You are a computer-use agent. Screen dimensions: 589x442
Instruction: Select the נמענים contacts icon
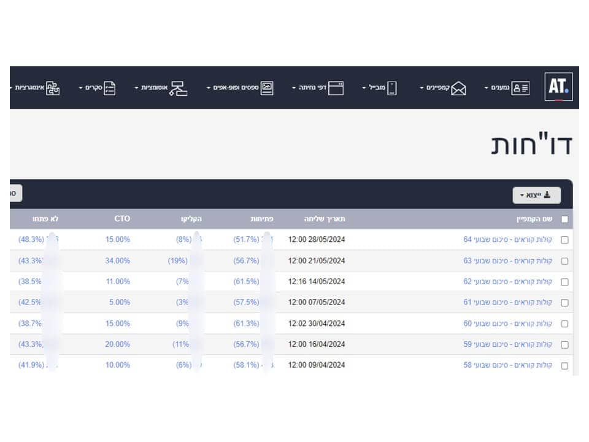(519, 87)
